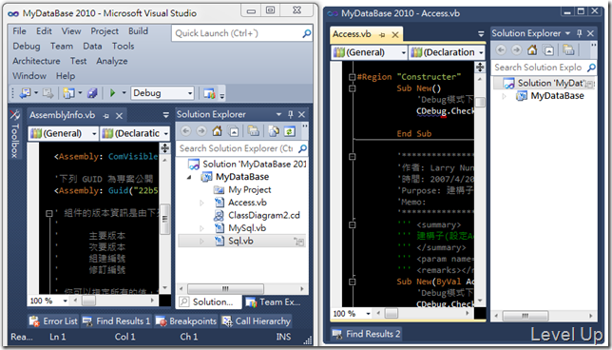Collapse the #Region "Constructer" outline
612x350 pixels.
tap(352, 77)
